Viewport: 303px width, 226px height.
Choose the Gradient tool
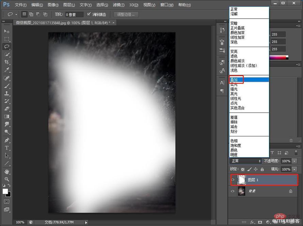(x=7, y=117)
